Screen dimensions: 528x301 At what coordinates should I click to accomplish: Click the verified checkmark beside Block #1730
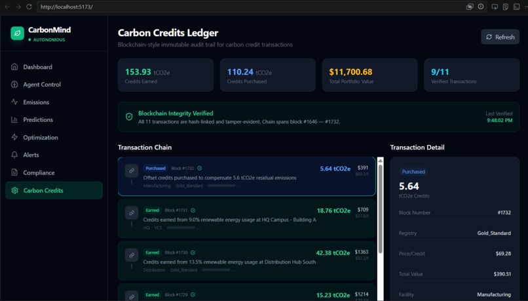[193, 252]
